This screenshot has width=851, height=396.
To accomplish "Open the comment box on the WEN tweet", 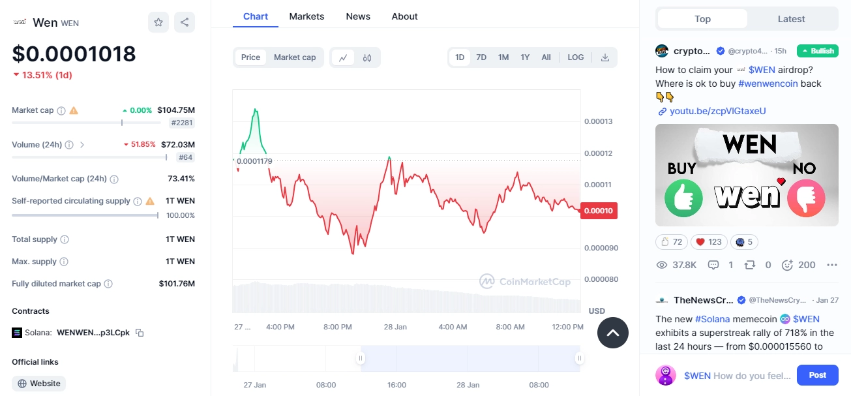I will 713,265.
